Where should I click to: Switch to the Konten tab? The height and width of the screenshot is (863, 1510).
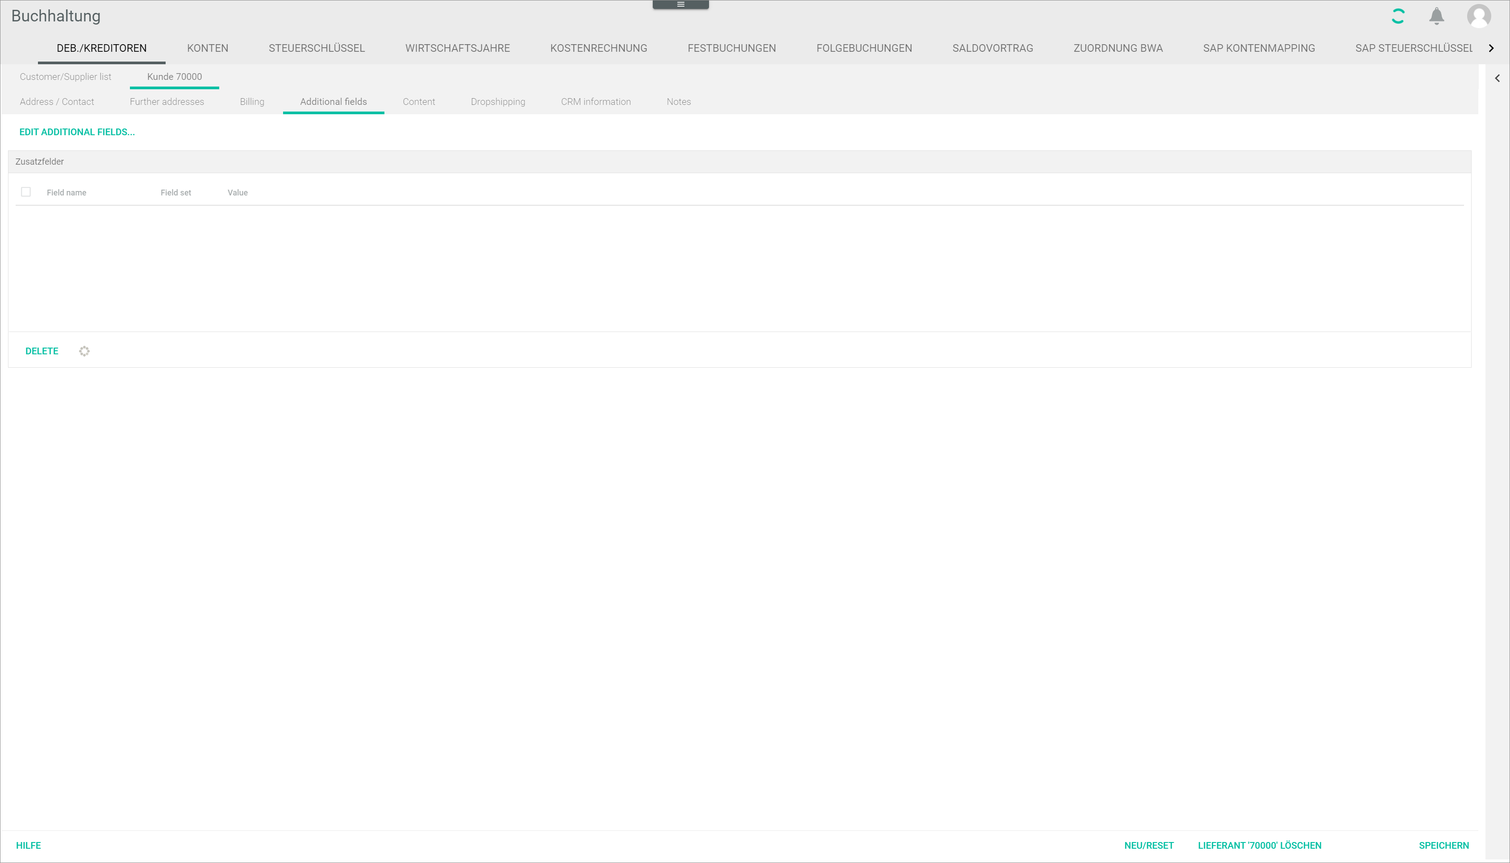pos(208,48)
